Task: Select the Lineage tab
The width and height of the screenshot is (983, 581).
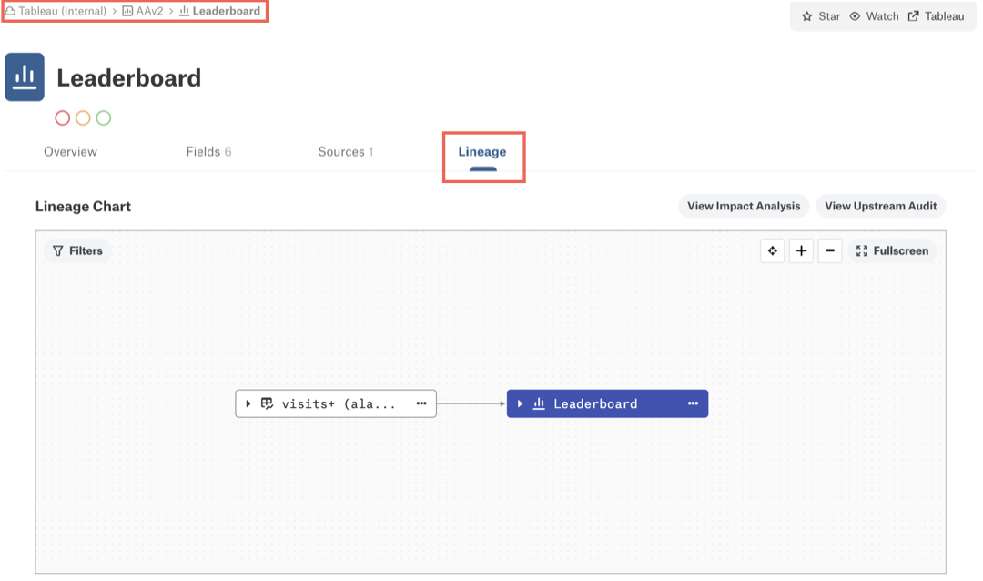Action: (x=482, y=152)
